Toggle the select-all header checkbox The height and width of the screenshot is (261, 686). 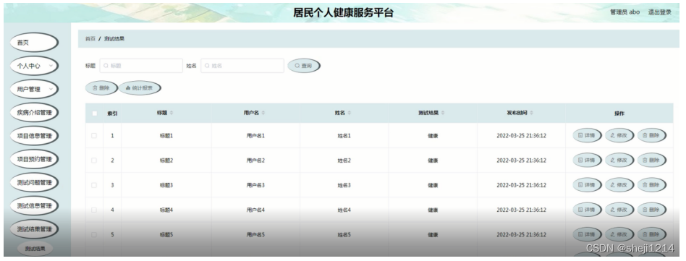point(94,114)
